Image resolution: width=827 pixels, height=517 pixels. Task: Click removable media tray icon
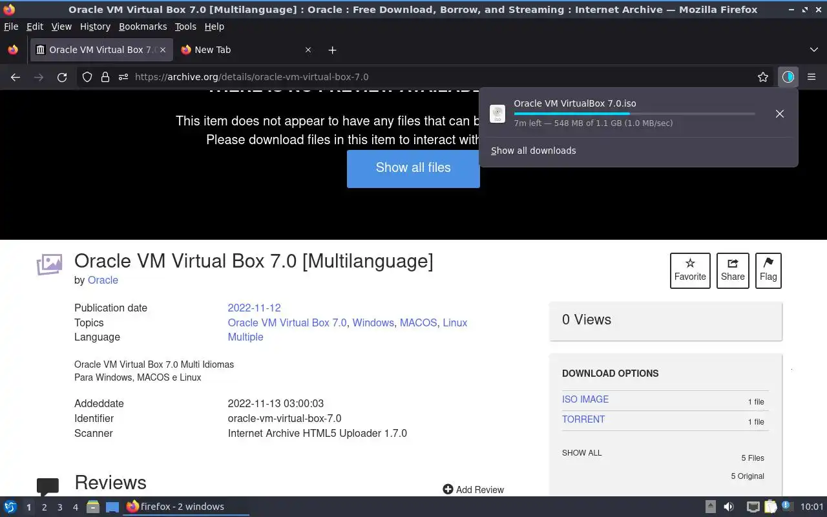click(x=710, y=507)
